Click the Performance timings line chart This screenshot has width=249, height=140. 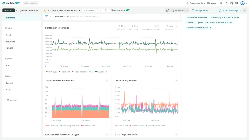[x=112, y=50]
